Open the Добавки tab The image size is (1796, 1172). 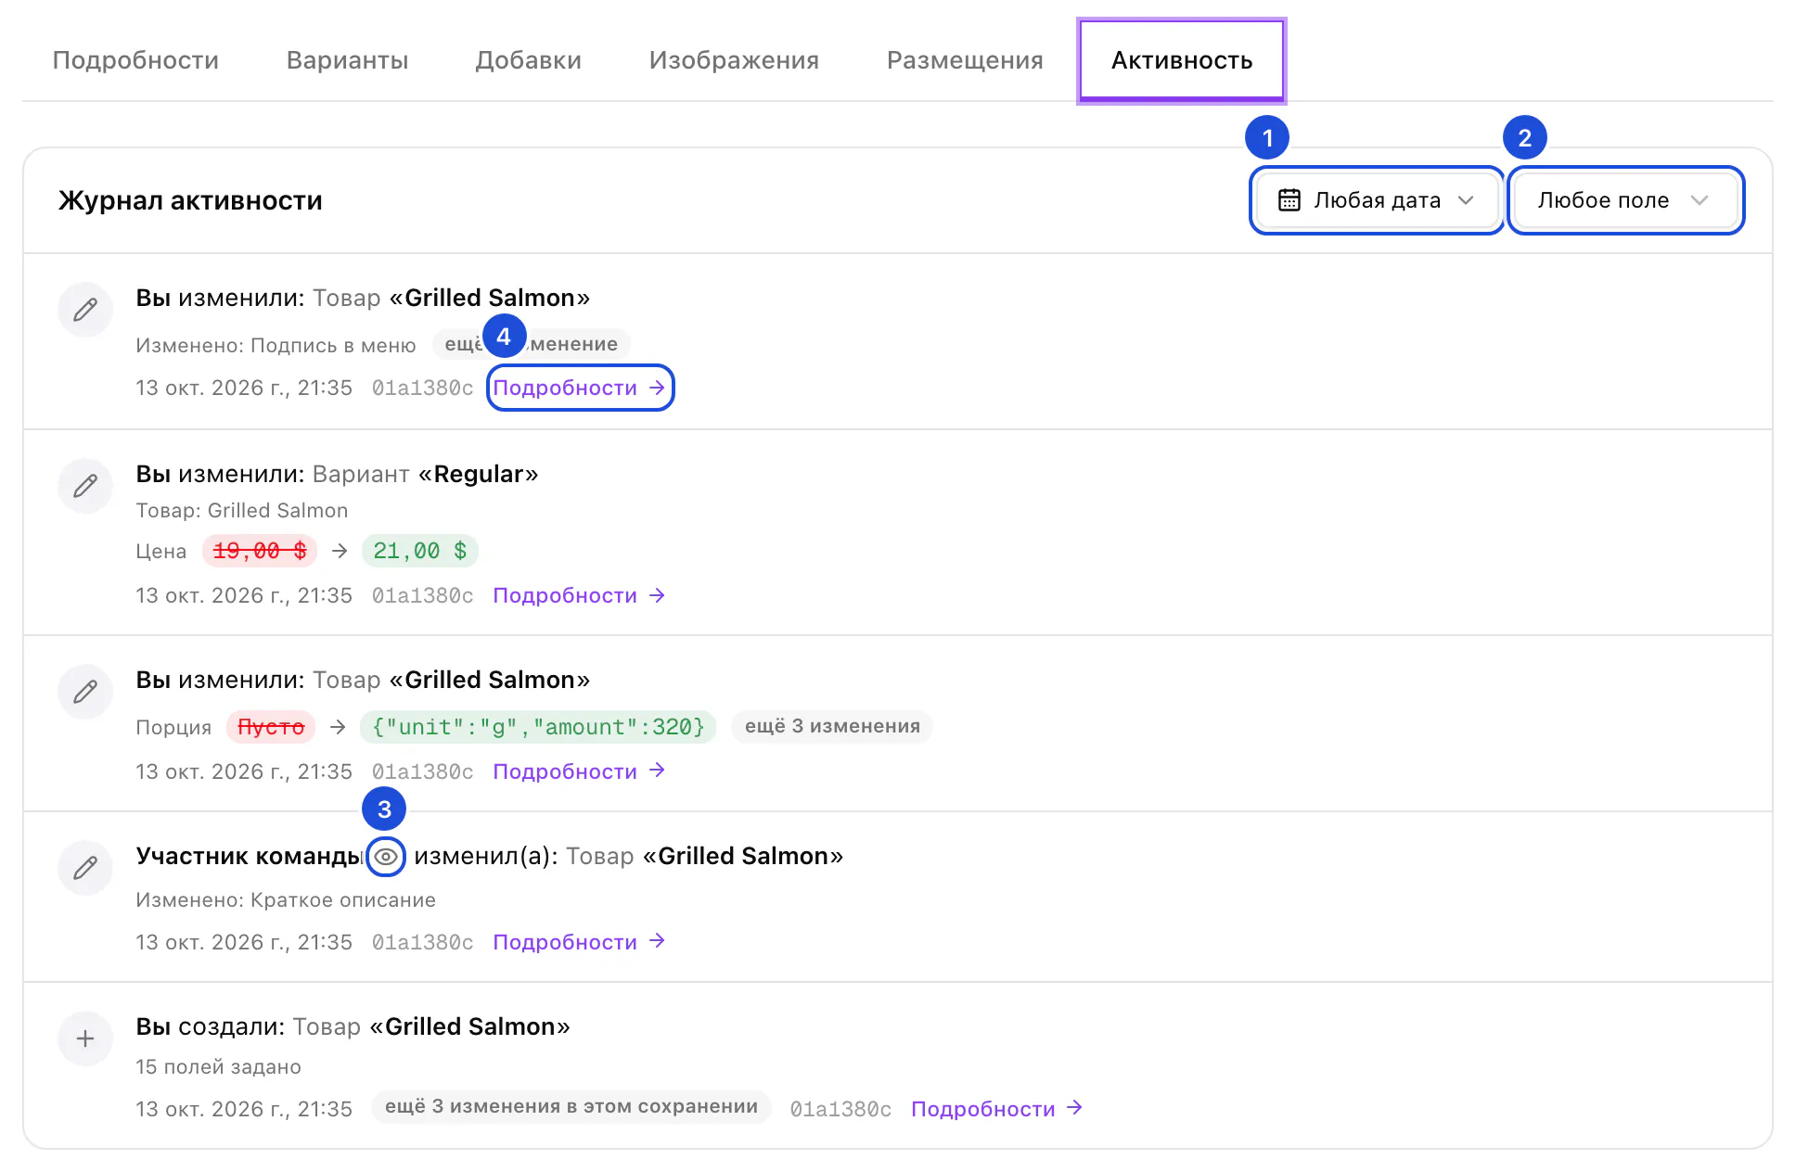528,60
